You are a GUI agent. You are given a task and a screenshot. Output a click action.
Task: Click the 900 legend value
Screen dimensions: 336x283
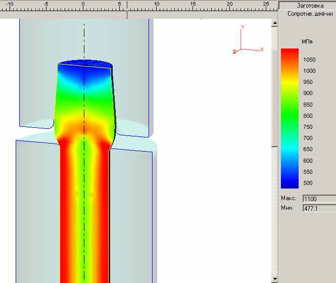[308, 93]
